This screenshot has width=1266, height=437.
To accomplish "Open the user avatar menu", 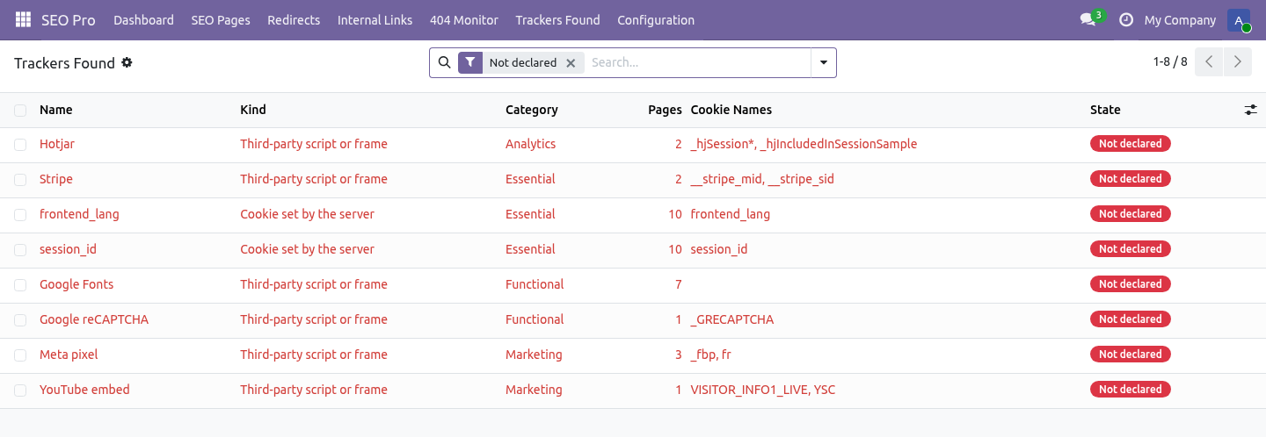I will click(1238, 19).
